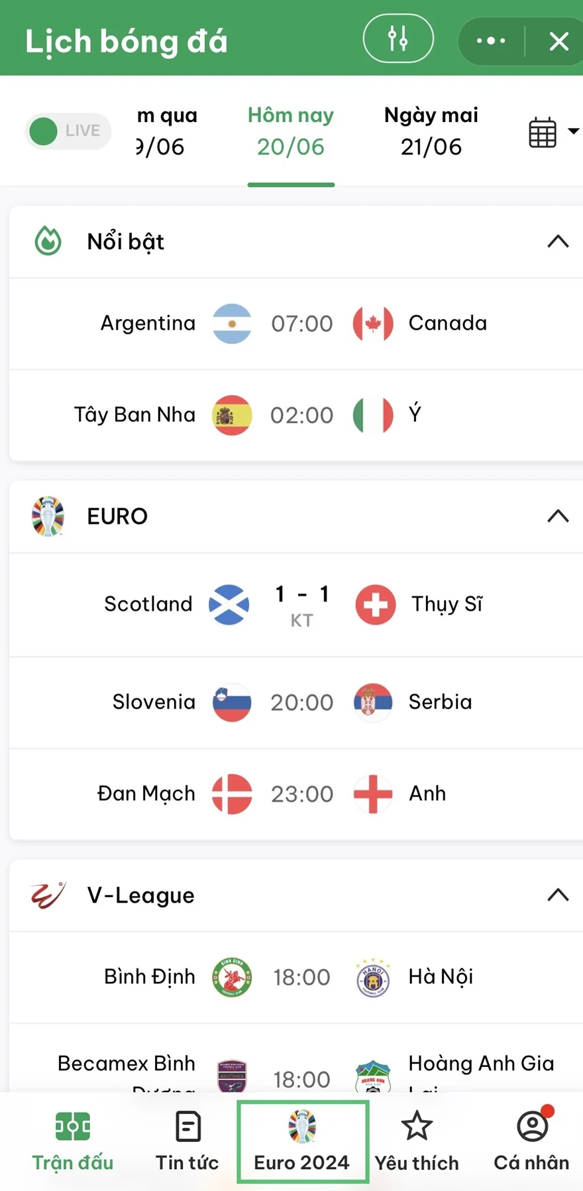Viewport: 583px width, 1191px height.
Task: Switch to Ngày mai 21/06 tab
Action: 431,131
